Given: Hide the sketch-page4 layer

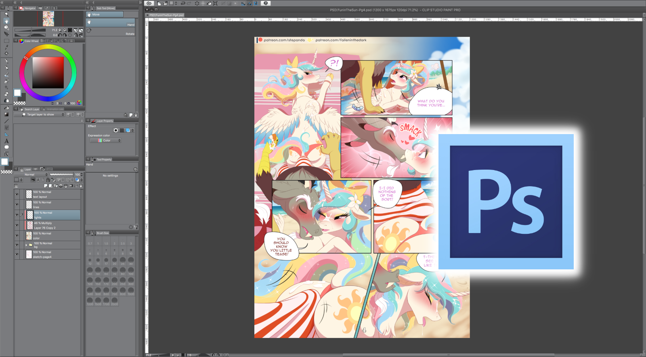Looking at the screenshot, I should [17, 254].
